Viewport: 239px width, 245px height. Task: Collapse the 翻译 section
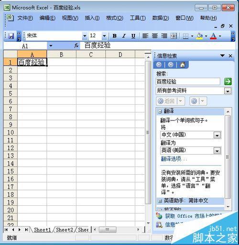160,111
